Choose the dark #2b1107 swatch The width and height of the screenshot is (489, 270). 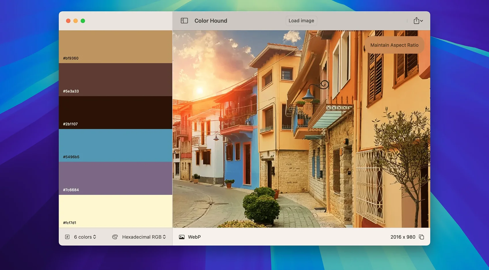115,112
